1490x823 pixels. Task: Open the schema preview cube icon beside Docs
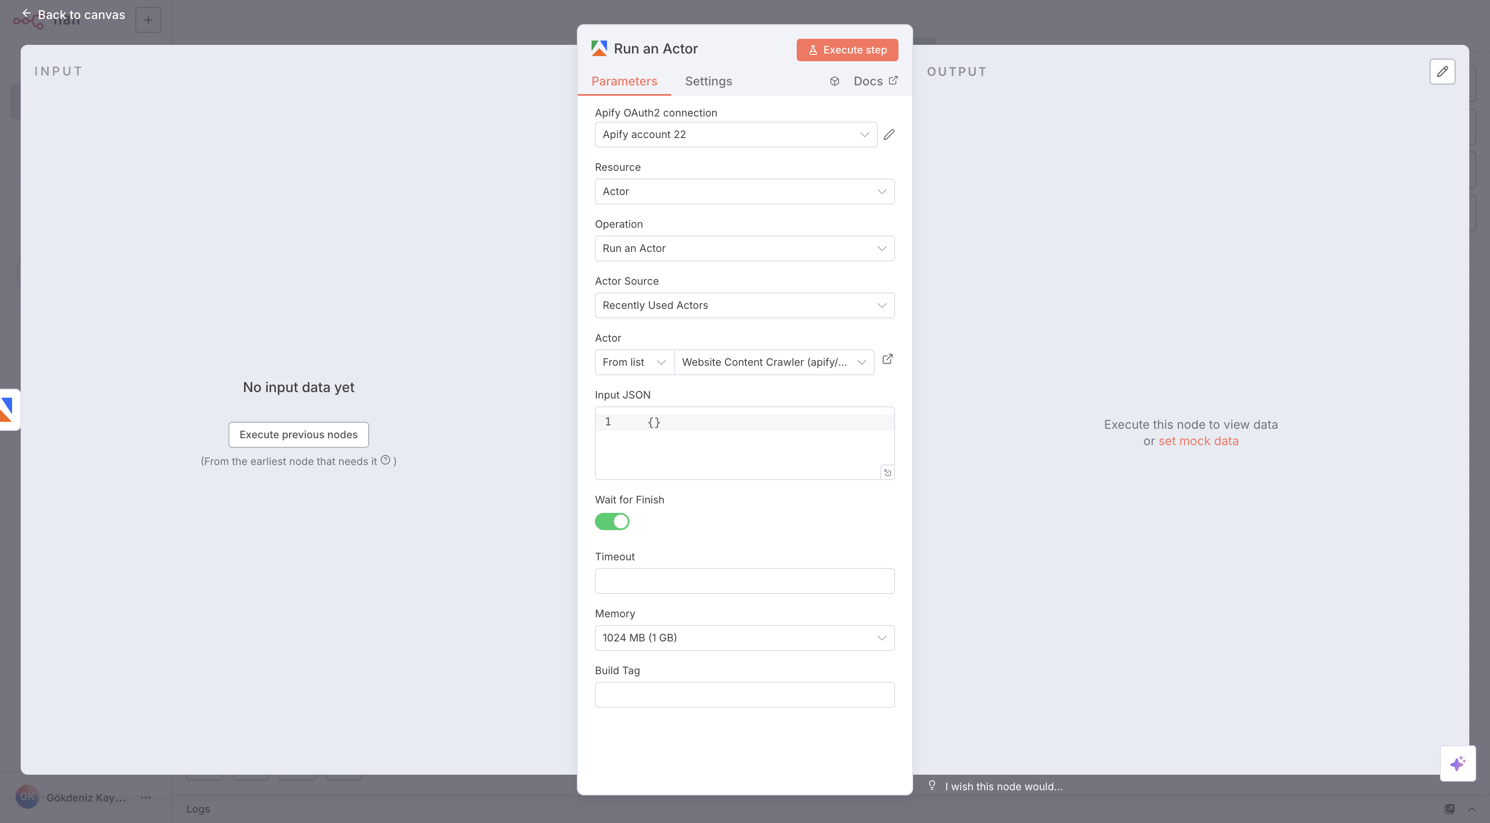point(835,81)
